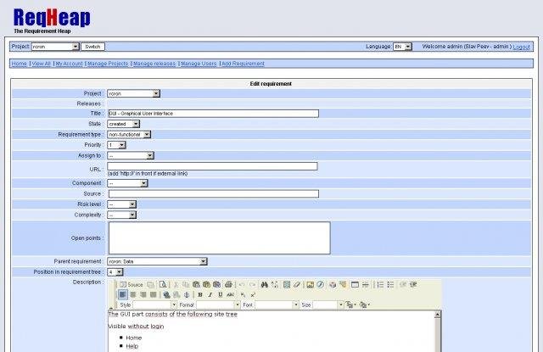543x352 pixels.
Task: Open Manage Users navigation link
Action: pos(199,64)
